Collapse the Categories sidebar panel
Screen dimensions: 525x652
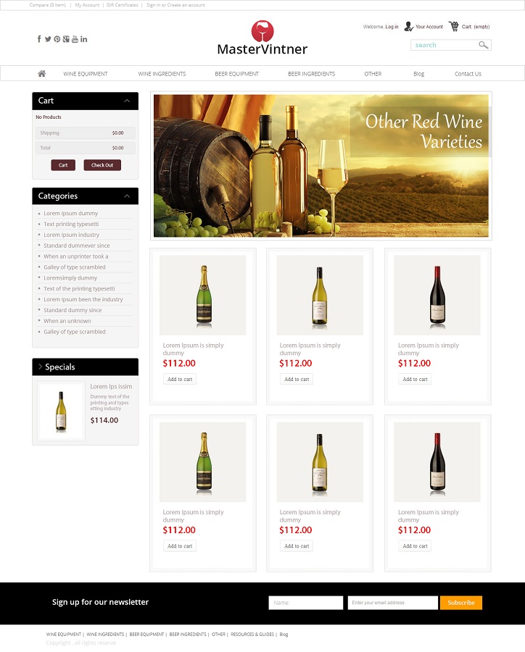click(x=127, y=196)
